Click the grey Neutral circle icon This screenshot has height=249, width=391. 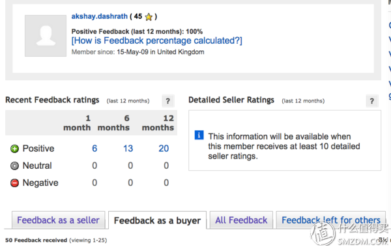coord(14,166)
